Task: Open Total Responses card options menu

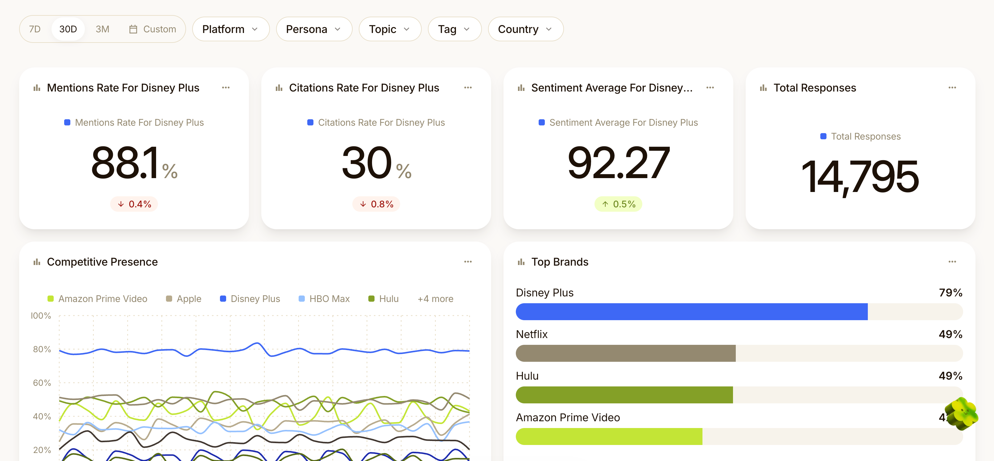Action: coord(952,88)
